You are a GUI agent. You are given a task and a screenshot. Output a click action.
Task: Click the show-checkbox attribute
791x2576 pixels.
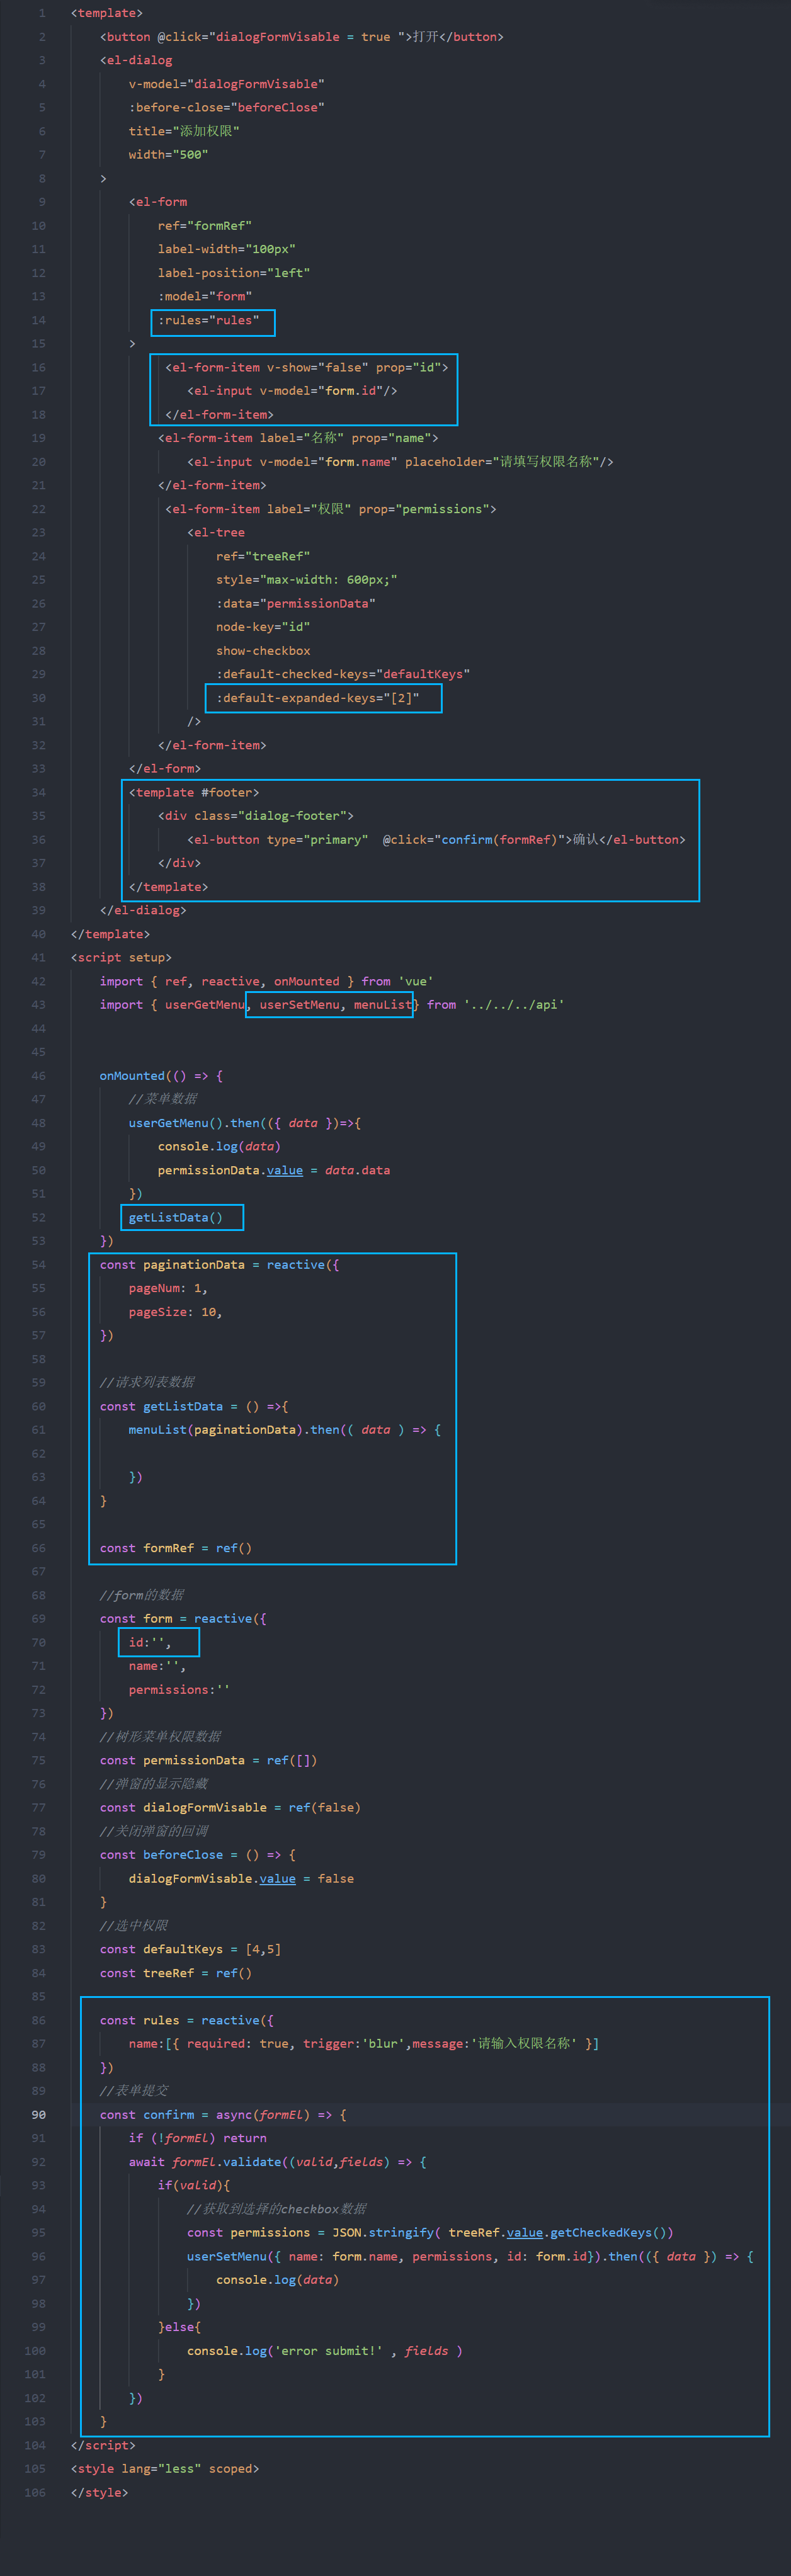pyautogui.click(x=263, y=651)
